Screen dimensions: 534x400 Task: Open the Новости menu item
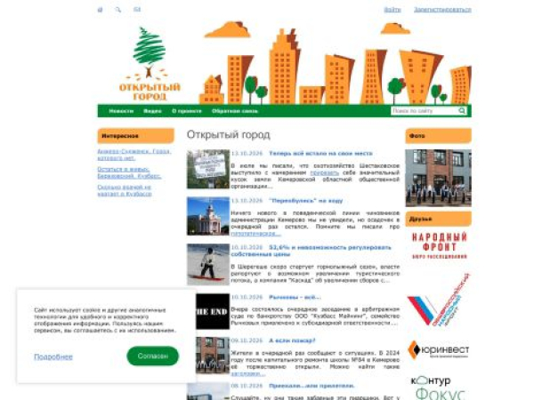[x=121, y=111]
